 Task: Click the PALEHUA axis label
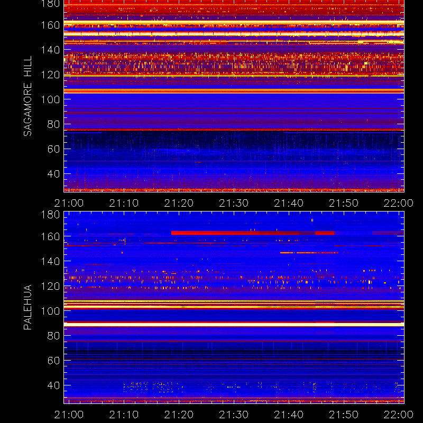(x=27, y=307)
